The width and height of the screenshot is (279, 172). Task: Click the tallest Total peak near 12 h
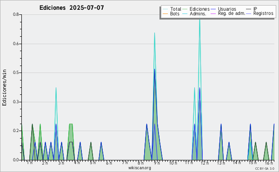pos(199,20)
